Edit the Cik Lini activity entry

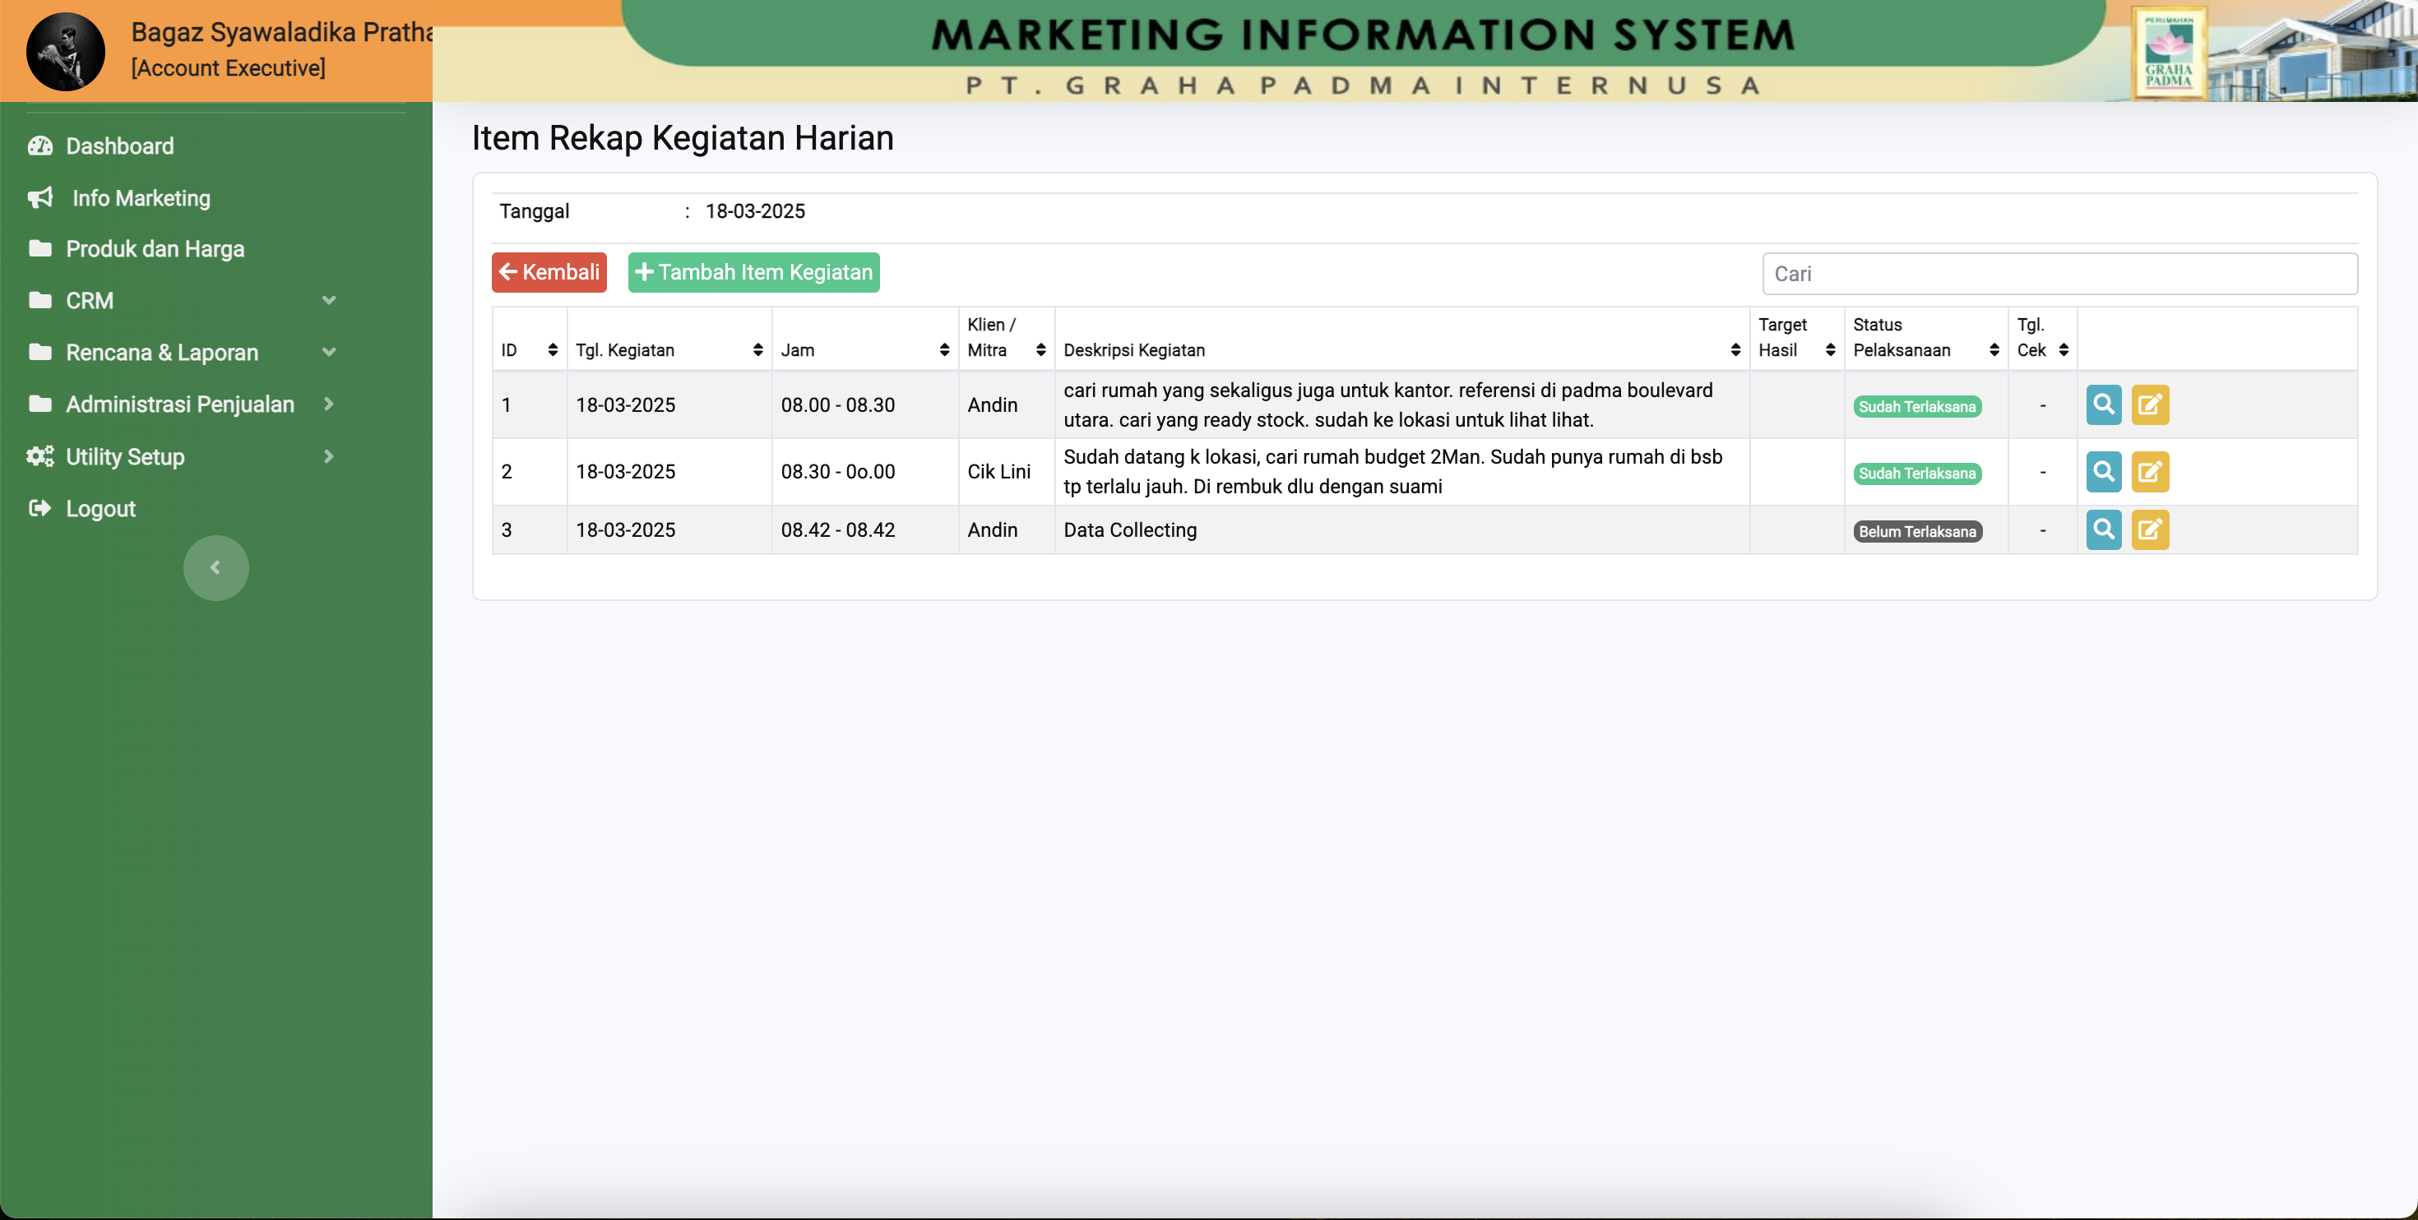[x=2150, y=471]
